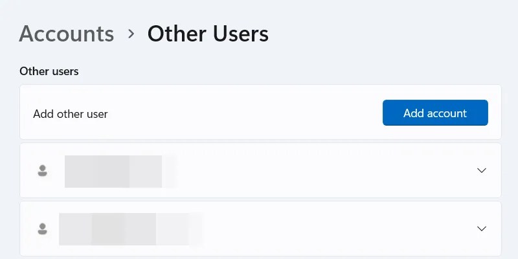Click the first user's avatar icon
This screenshot has height=259, width=518.
[42, 171]
